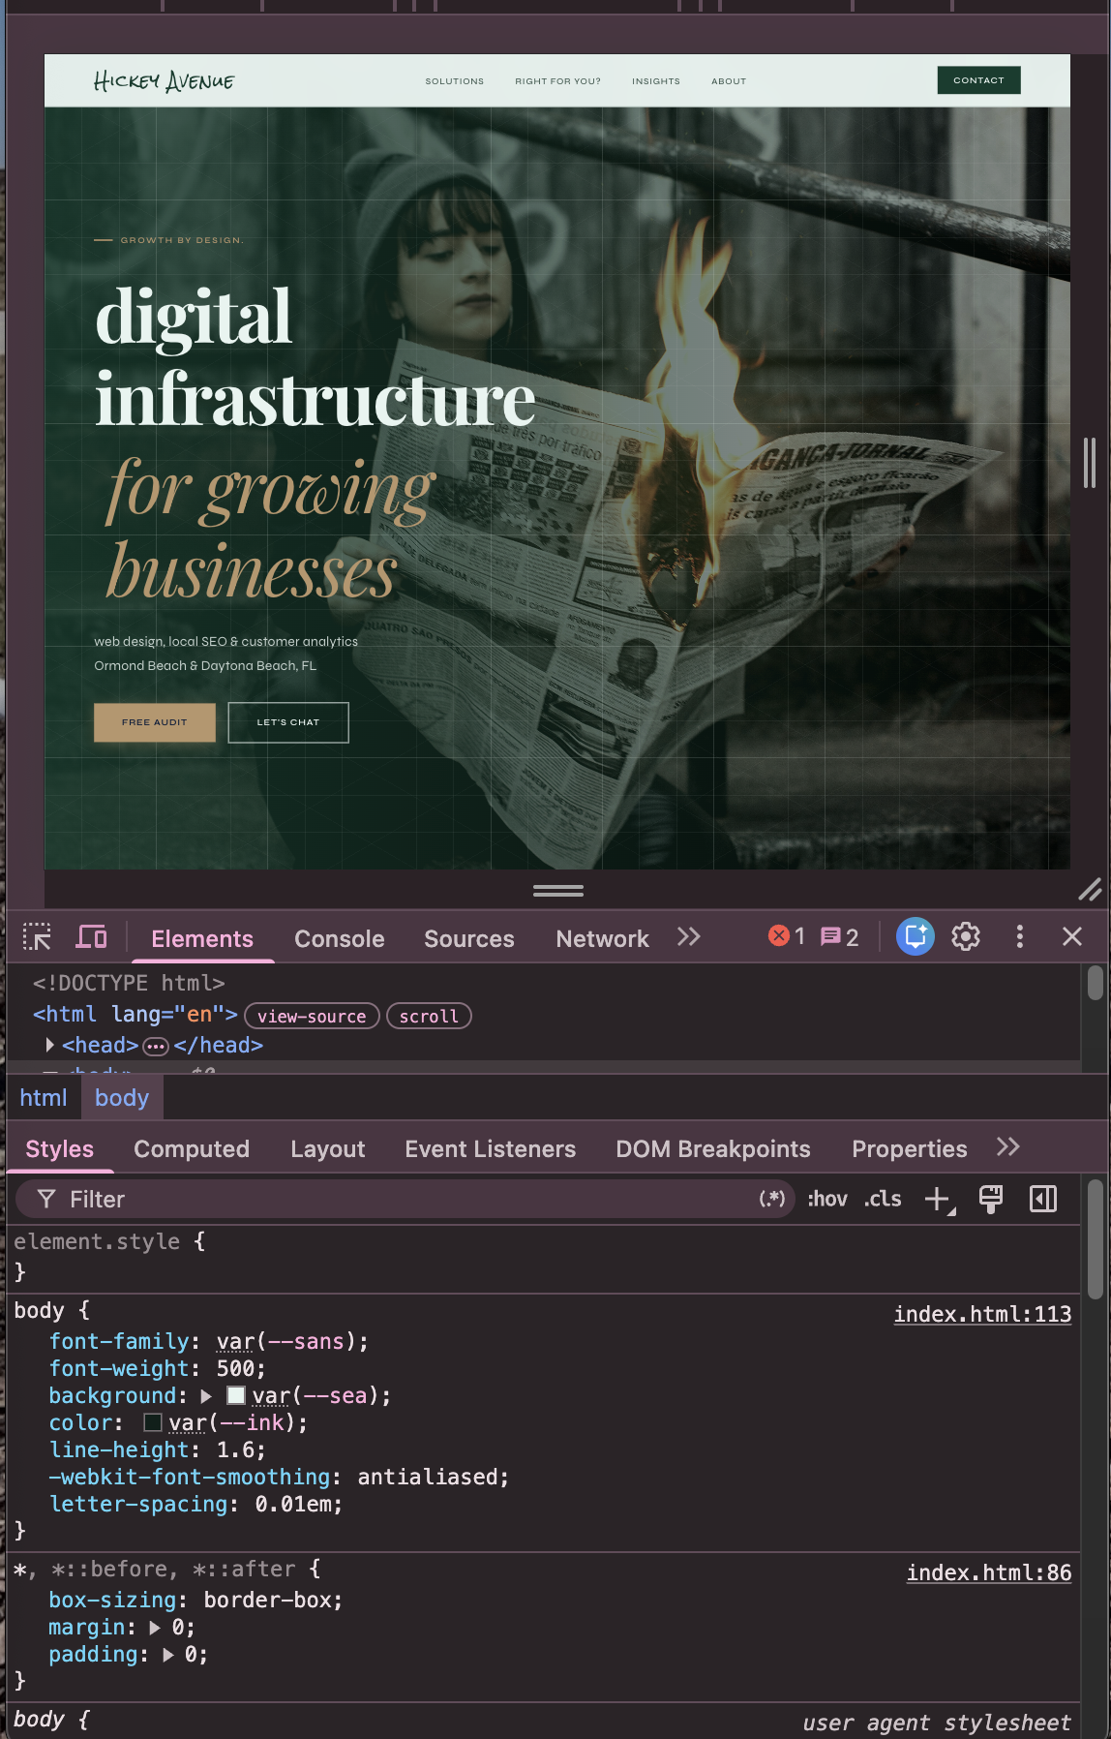Toggle the .cls element classes button
The width and height of the screenshot is (1111, 1739).
[883, 1199]
